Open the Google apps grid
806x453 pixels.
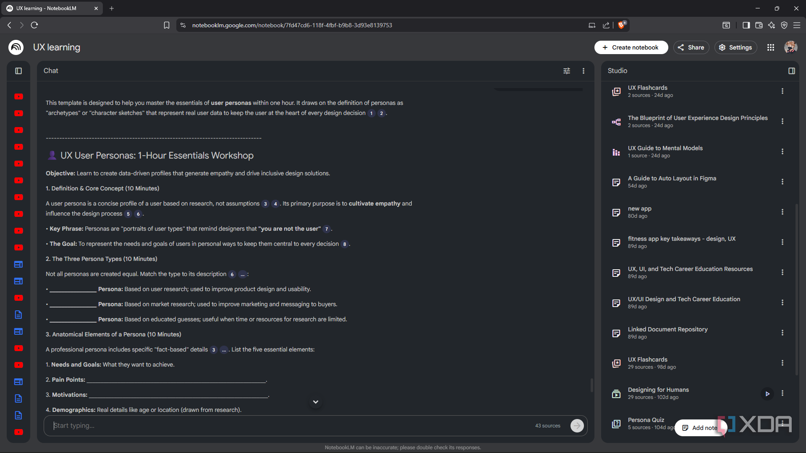771,47
